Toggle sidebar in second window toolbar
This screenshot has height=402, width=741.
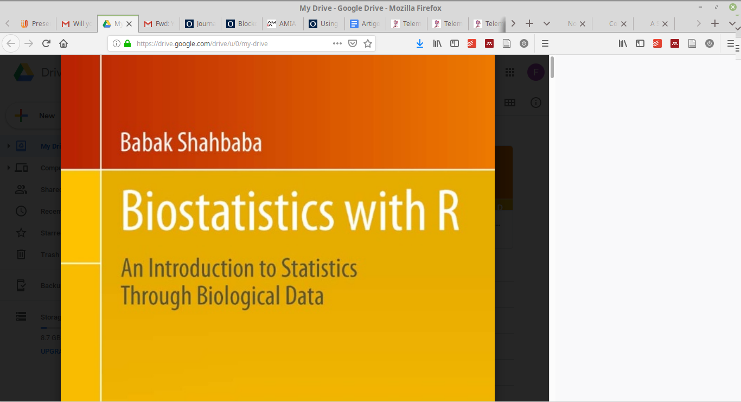[640, 43]
